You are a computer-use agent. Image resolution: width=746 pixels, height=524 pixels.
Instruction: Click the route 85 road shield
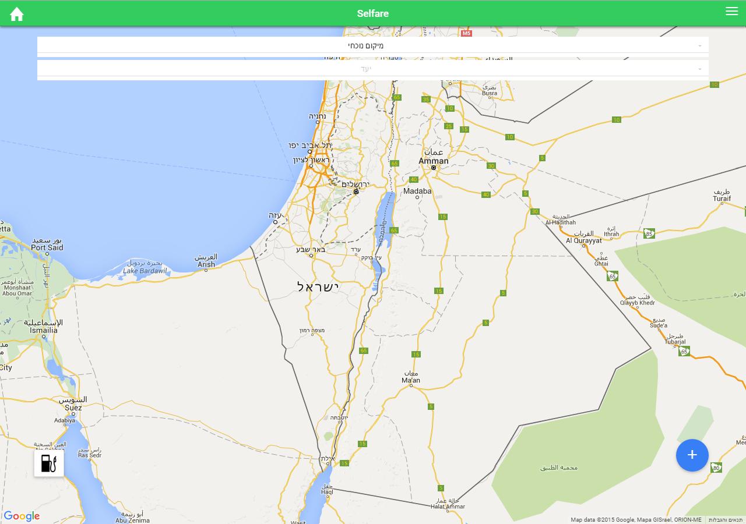[649, 234]
